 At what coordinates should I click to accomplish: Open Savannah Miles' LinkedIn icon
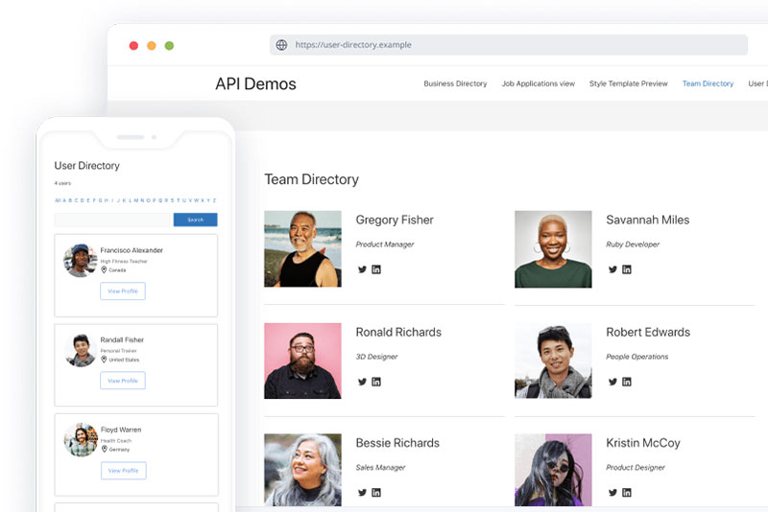pyautogui.click(x=627, y=269)
